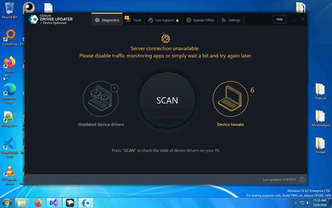
Task: Show hidden system tray icons
Action: tap(296, 203)
